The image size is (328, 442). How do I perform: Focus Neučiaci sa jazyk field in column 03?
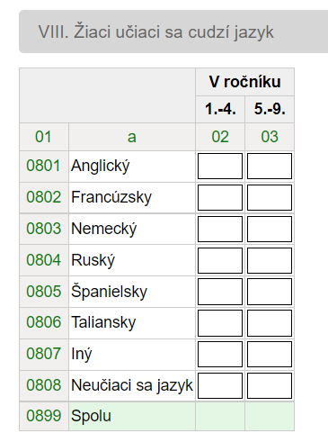(270, 385)
